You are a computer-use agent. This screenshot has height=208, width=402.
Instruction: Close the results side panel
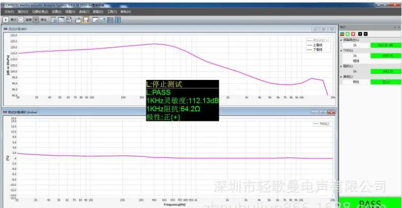[x=398, y=27]
